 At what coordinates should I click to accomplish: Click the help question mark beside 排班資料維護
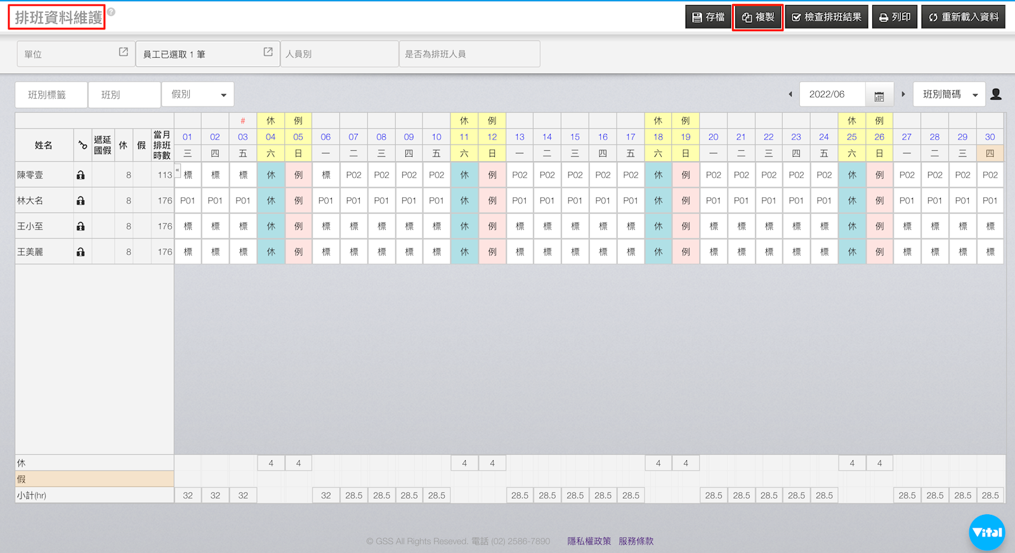point(111,12)
